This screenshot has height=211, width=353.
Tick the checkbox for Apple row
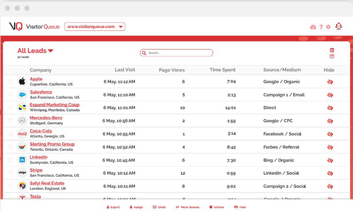(x=10, y=81)
